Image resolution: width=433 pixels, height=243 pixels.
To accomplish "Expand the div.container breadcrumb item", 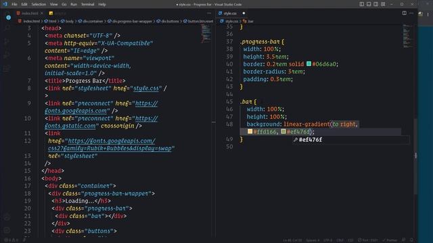I will pos(91,21).
